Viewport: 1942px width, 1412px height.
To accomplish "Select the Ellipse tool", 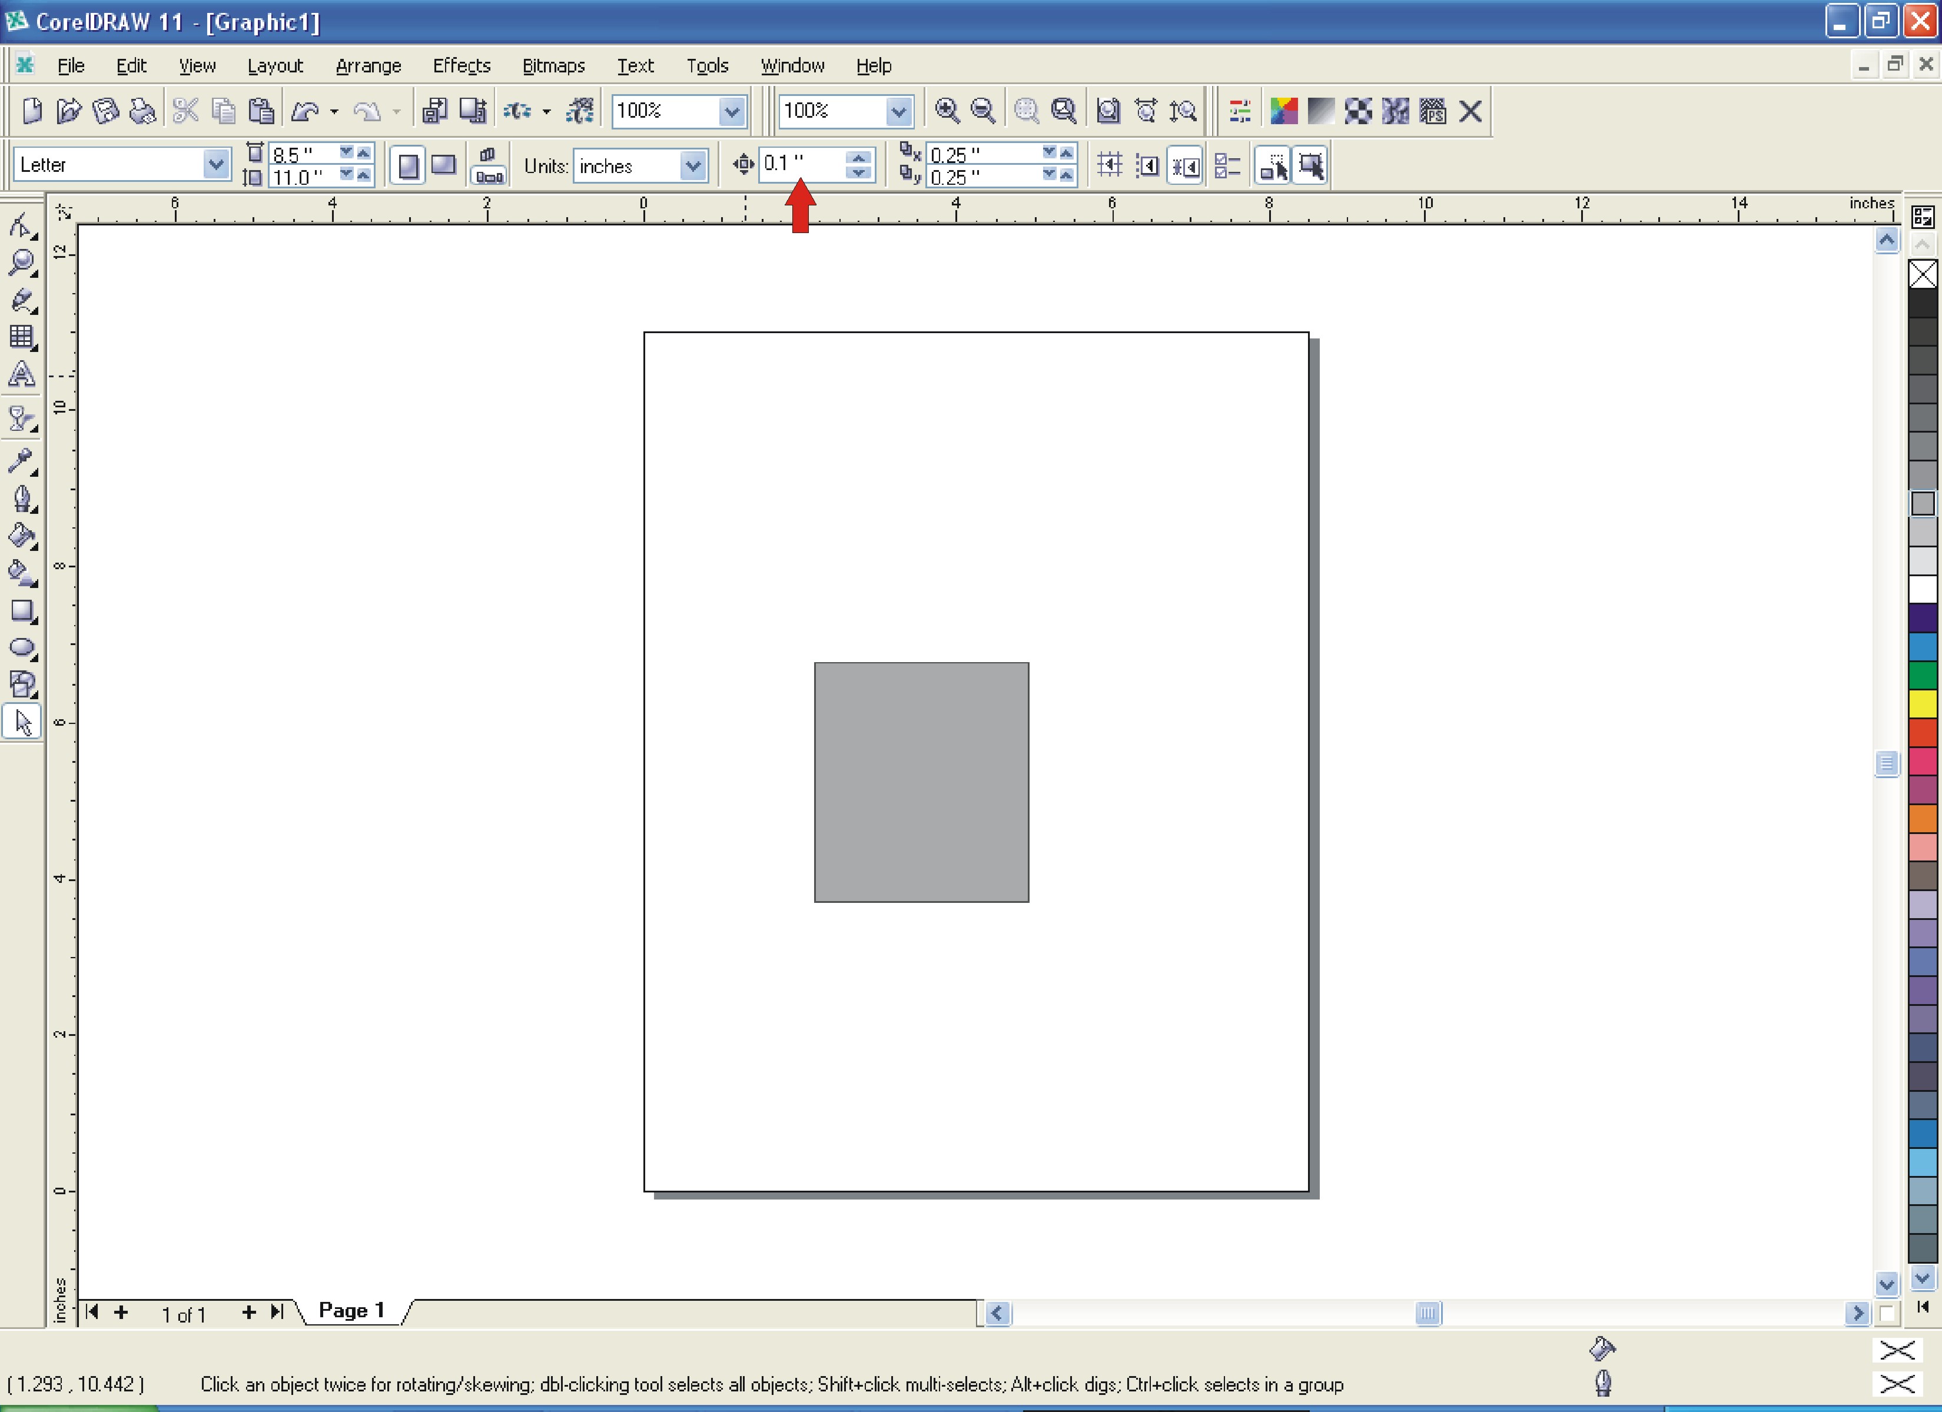I will point(21,647).
